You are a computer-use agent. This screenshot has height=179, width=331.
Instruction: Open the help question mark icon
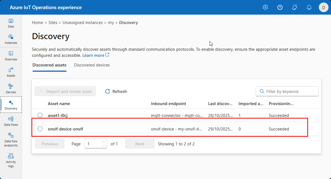pyautogui.click(x=280, y=7)
